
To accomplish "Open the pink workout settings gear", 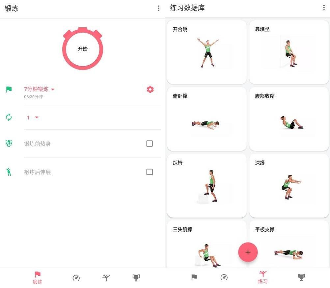I will click(x=150, y=90).
